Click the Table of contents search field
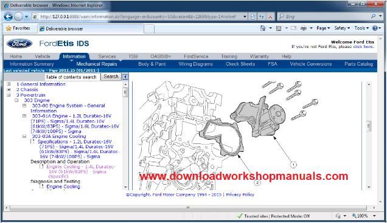The height and width of the screenshot is (223, 387). click(72, 77)
